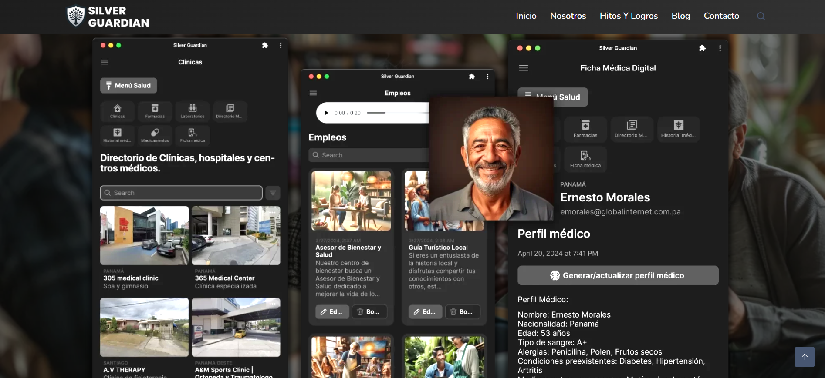The image size is (825, 378).
Task: Click the 'Guía Turístico Local' title
Action: coord(438,248)
